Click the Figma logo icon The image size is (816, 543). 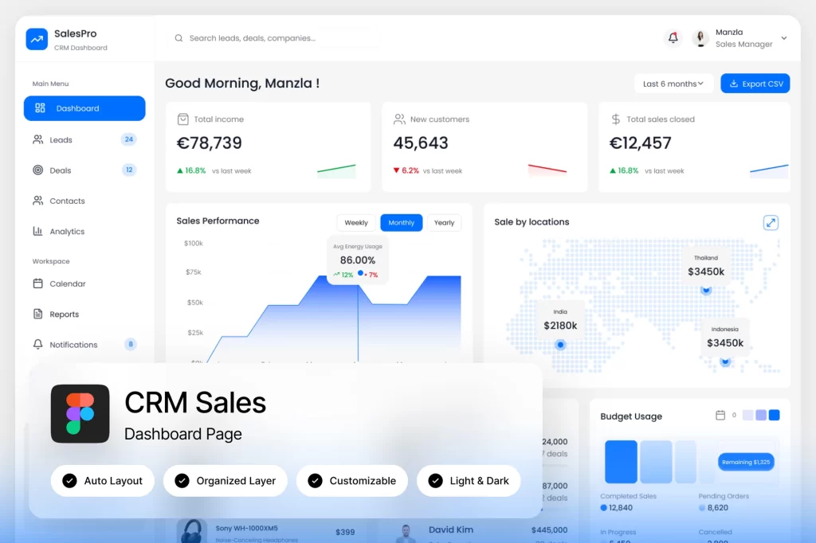pos(80,414)
